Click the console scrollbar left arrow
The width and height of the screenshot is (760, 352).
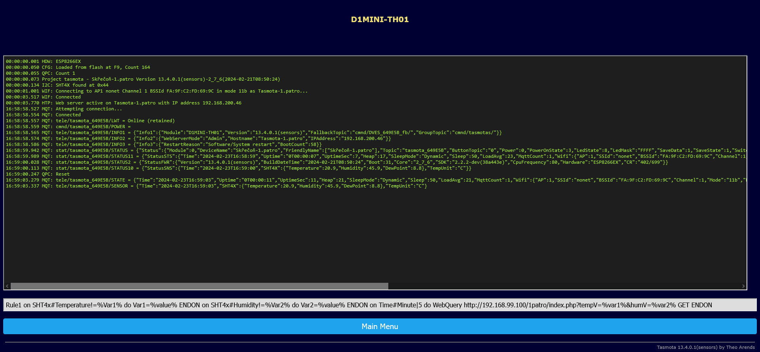tap(7, 286)
